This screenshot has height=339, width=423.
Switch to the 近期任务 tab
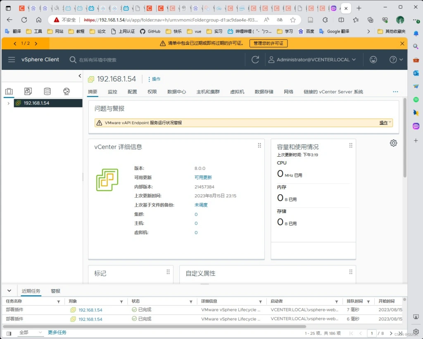pos(31,291)
